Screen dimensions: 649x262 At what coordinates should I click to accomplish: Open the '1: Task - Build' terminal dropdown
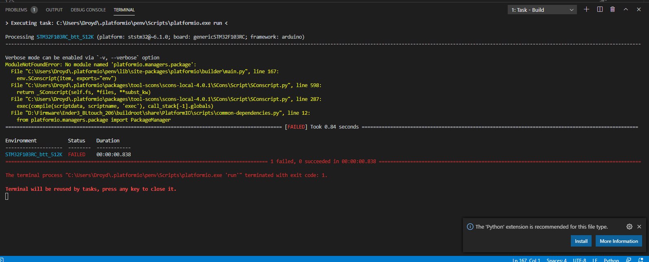[x=542, y=10]
